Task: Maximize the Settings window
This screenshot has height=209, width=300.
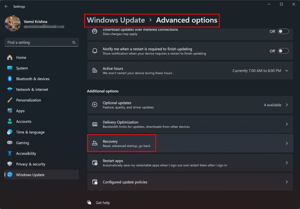Action: pos(282,4)
